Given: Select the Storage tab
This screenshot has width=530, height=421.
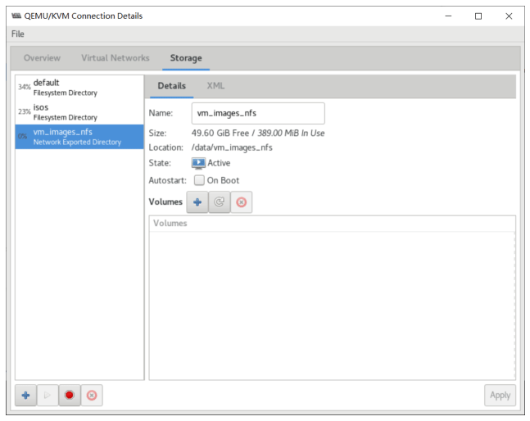Looking at the screenshot, I should [x=186, y=58].
